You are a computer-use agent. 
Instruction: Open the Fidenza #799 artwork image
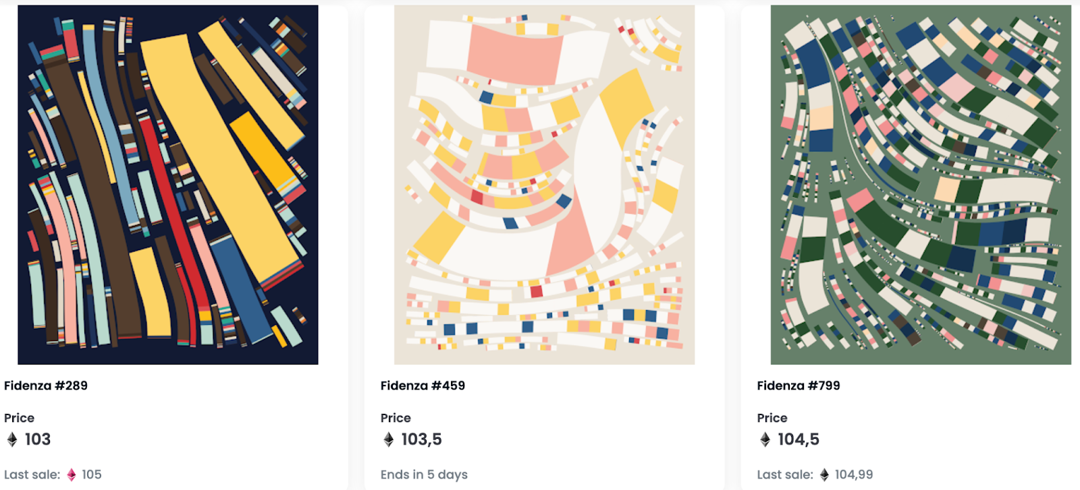tap(921, 185)
